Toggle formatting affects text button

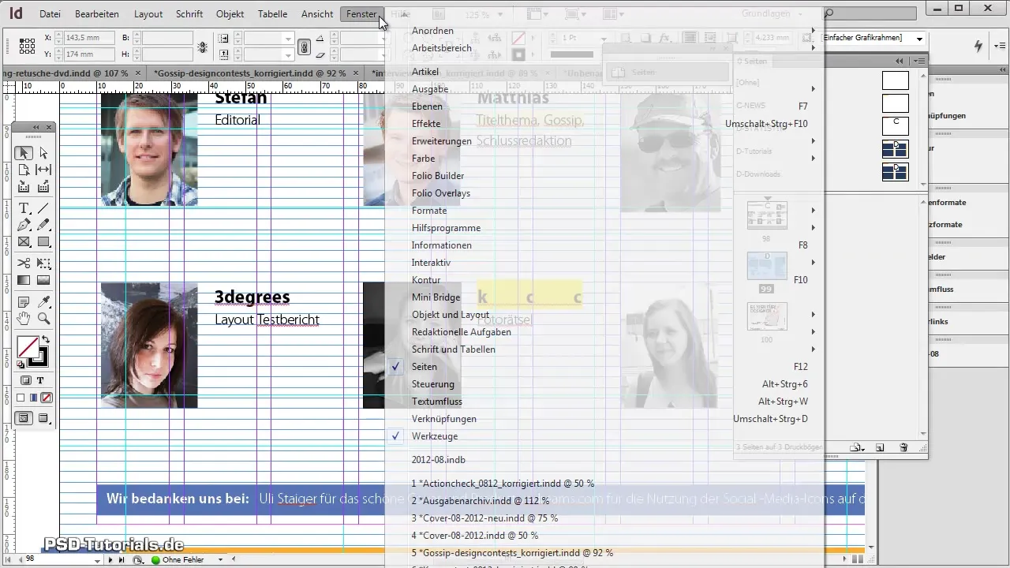pyautogui.click(x=40, y=380)
